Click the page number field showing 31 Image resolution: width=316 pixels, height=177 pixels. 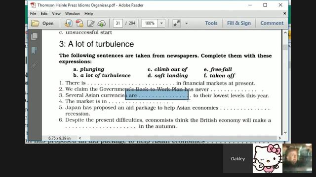pos(118,23)
